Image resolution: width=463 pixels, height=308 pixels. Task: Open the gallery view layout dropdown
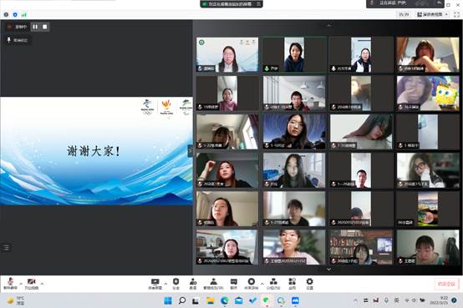(x=432, y=14)
